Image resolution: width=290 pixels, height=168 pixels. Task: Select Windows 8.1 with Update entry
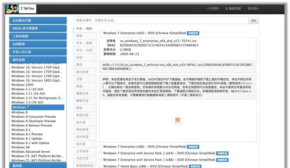pyautogui.click(x=30, y=143)
